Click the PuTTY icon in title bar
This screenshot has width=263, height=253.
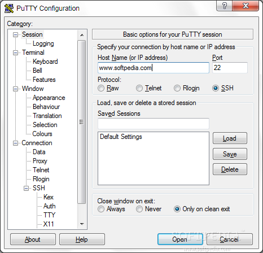click(9, 8)
